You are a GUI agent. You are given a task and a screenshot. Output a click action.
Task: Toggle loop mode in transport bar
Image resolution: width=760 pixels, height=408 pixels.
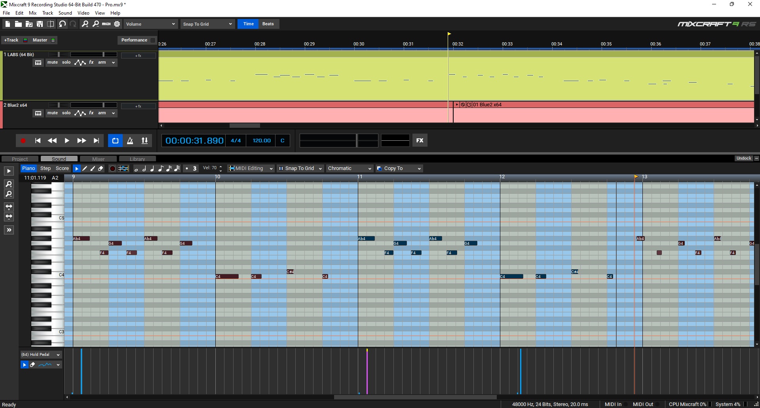point(115,140)
